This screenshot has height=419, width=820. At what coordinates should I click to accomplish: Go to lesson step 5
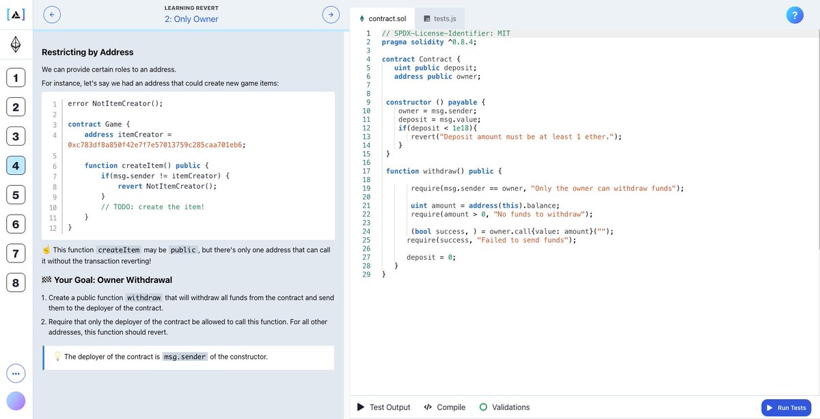tap(15, 195)
